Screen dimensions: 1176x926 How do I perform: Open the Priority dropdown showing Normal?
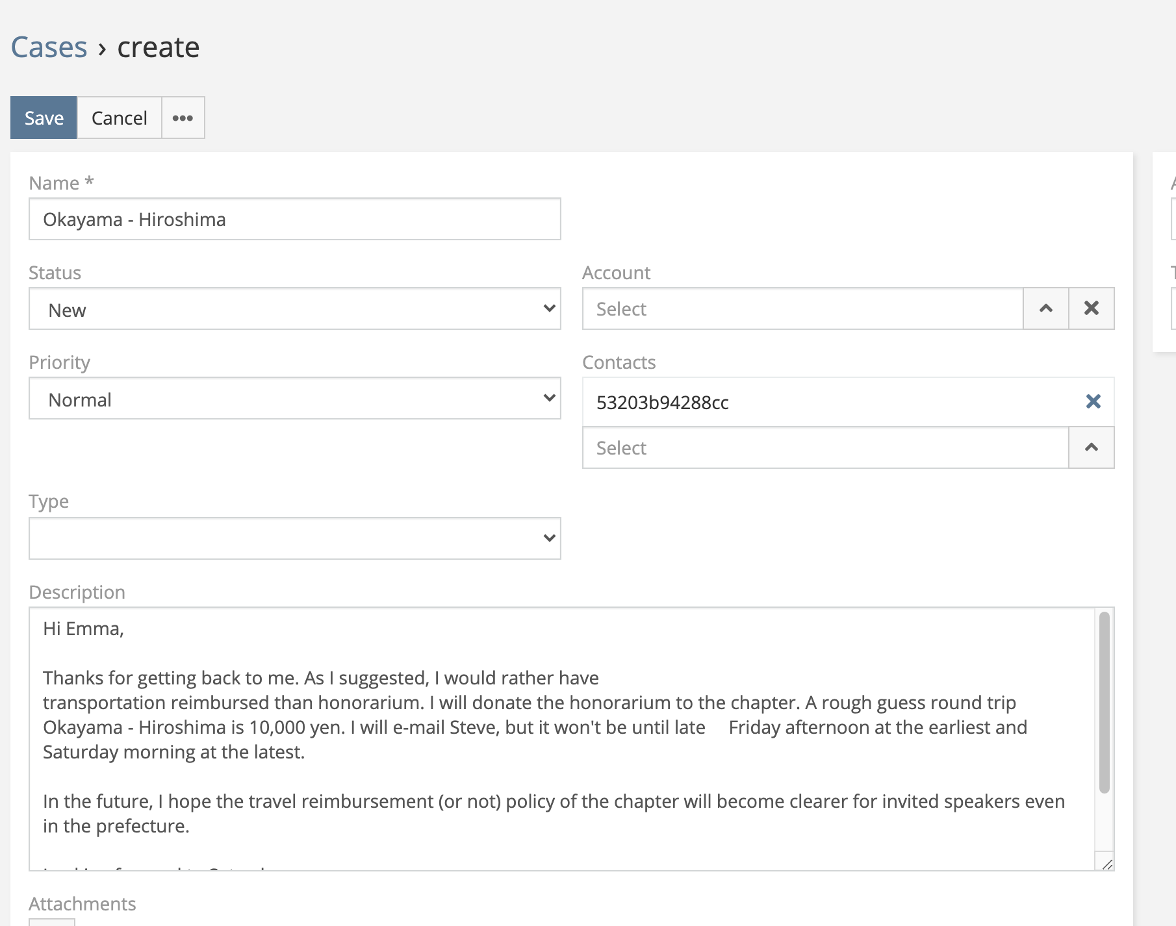pyautogui.click(x=294, y=399)
